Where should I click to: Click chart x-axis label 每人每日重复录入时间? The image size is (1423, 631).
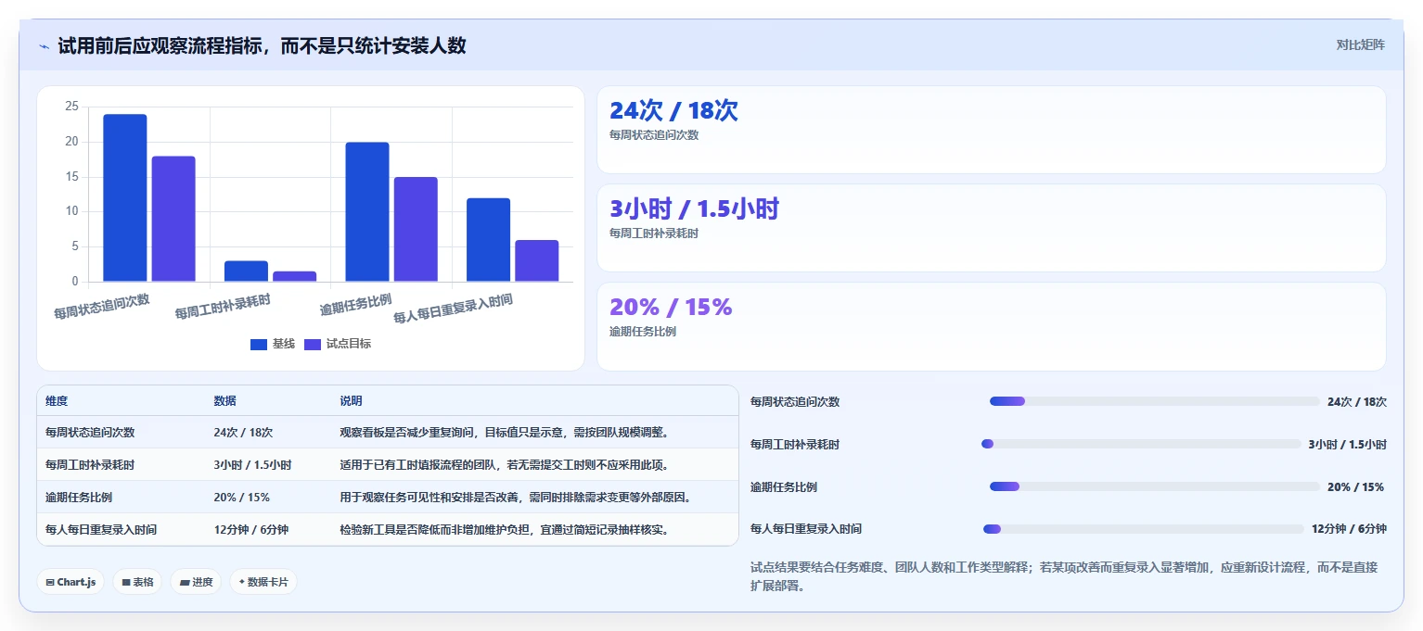[x=453, y=309]
